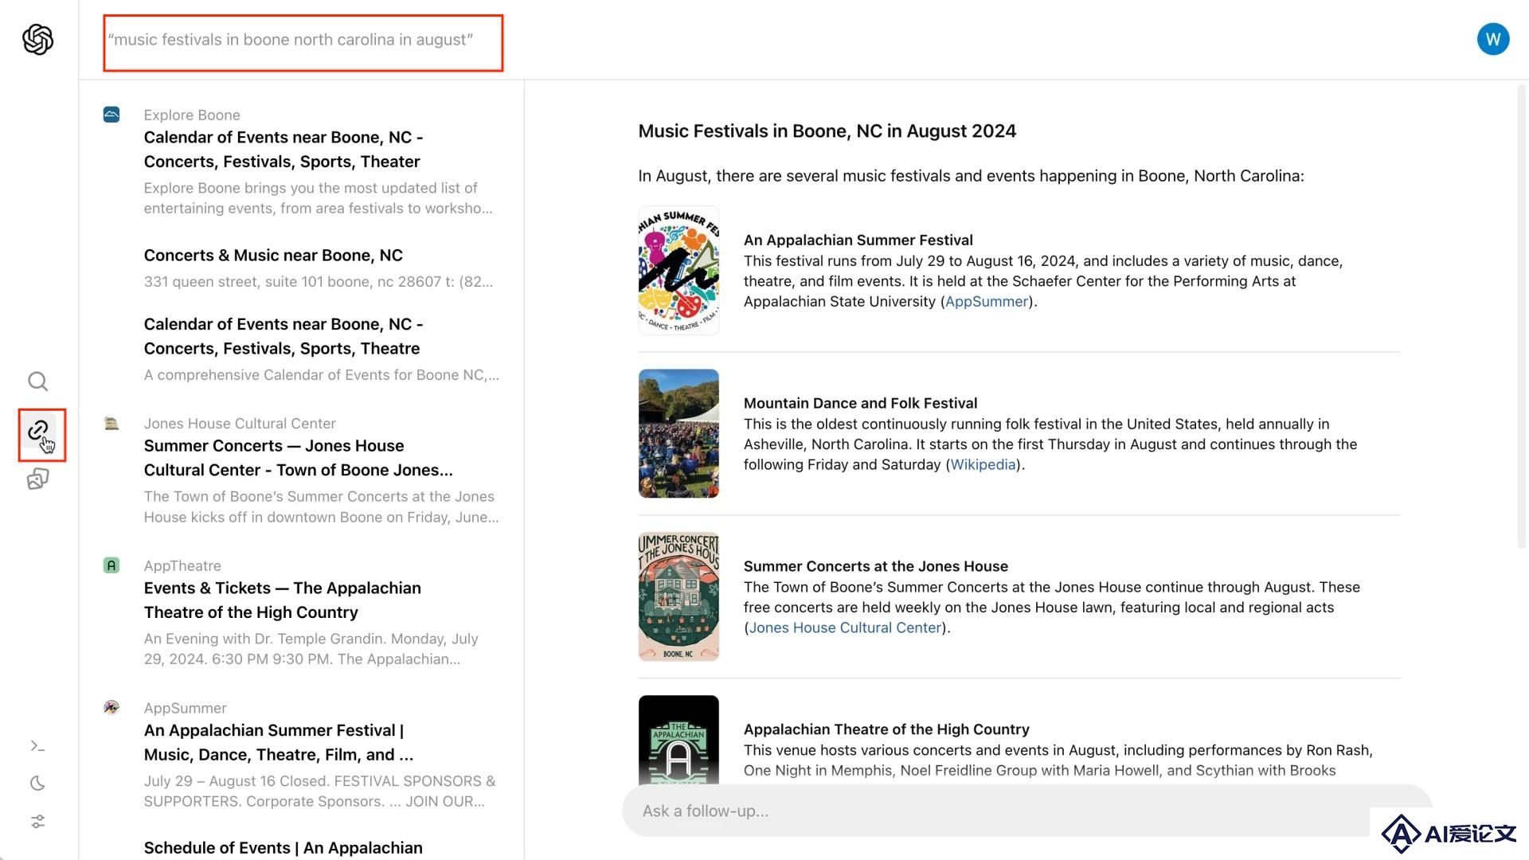
Task: Open the settings sliders icon
Action: click(38, 821)
